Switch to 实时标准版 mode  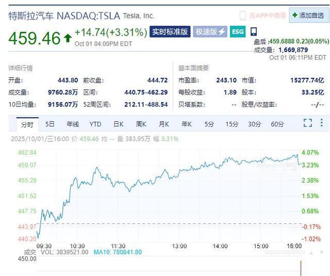(x=170, y=32)
